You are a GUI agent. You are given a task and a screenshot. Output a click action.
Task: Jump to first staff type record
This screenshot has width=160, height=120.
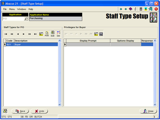(x=6, y=34)
